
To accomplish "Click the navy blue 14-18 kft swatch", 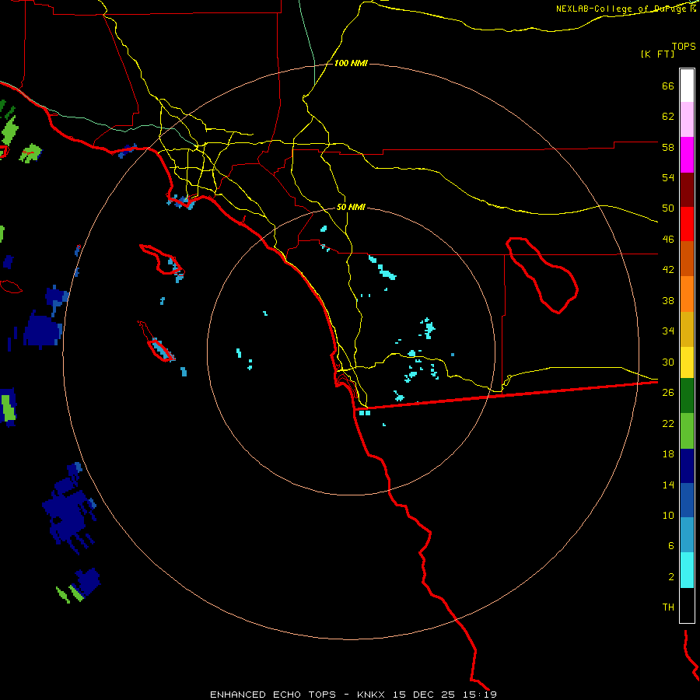I will pyautogui.click(x=687, y=466).
